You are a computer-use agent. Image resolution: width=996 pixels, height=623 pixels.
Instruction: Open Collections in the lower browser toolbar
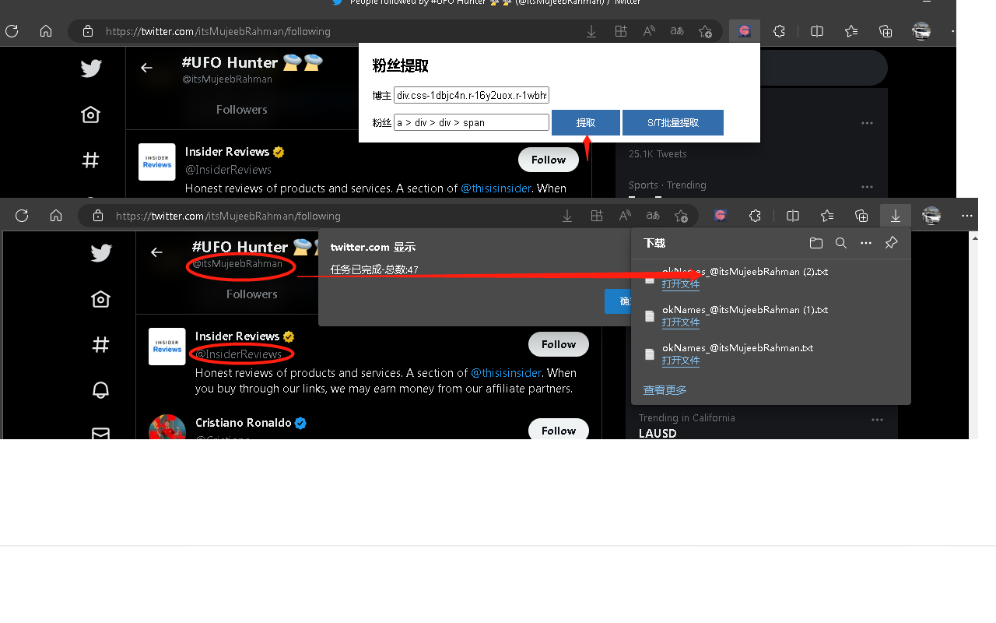[x=861, y=216]
